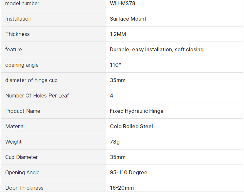
Task: Click the Material row label
Action: point(15,126)
